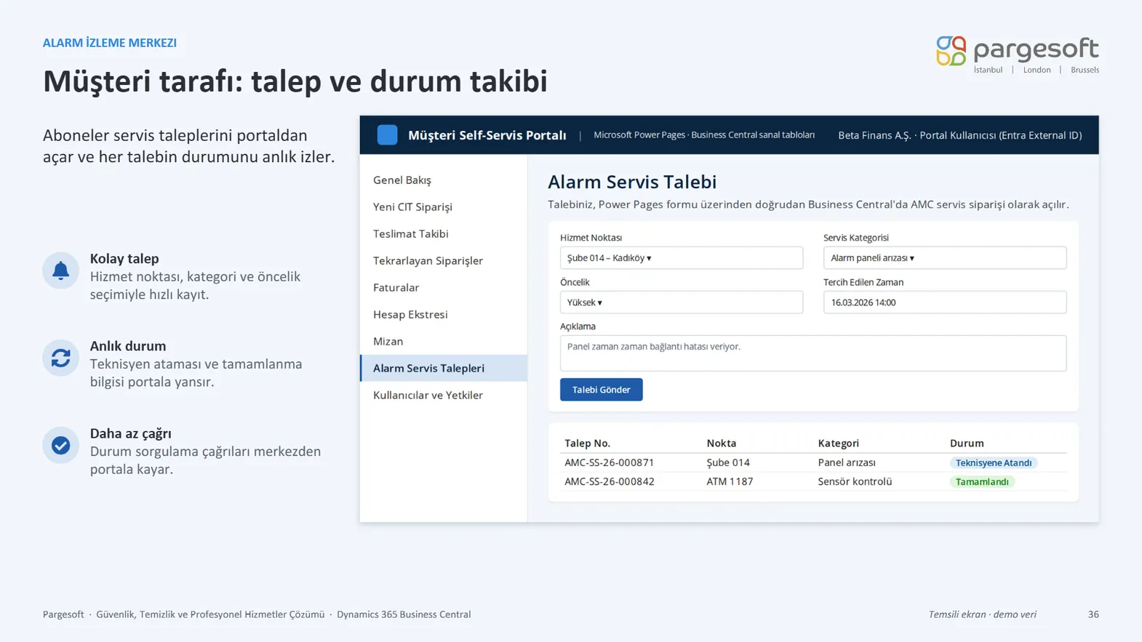Click the ATM 1187 table cell

(x=730, y=481)
